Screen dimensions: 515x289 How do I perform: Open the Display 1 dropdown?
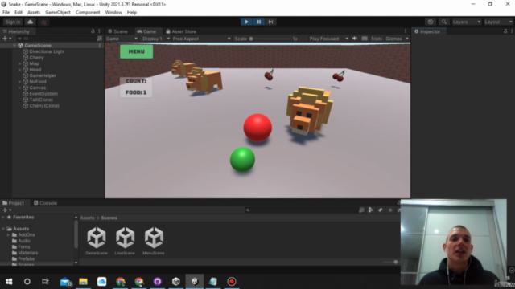coord(155,39)
